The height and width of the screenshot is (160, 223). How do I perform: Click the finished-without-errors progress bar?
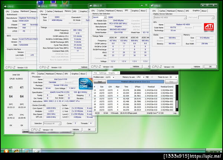(x=135, y=82)
